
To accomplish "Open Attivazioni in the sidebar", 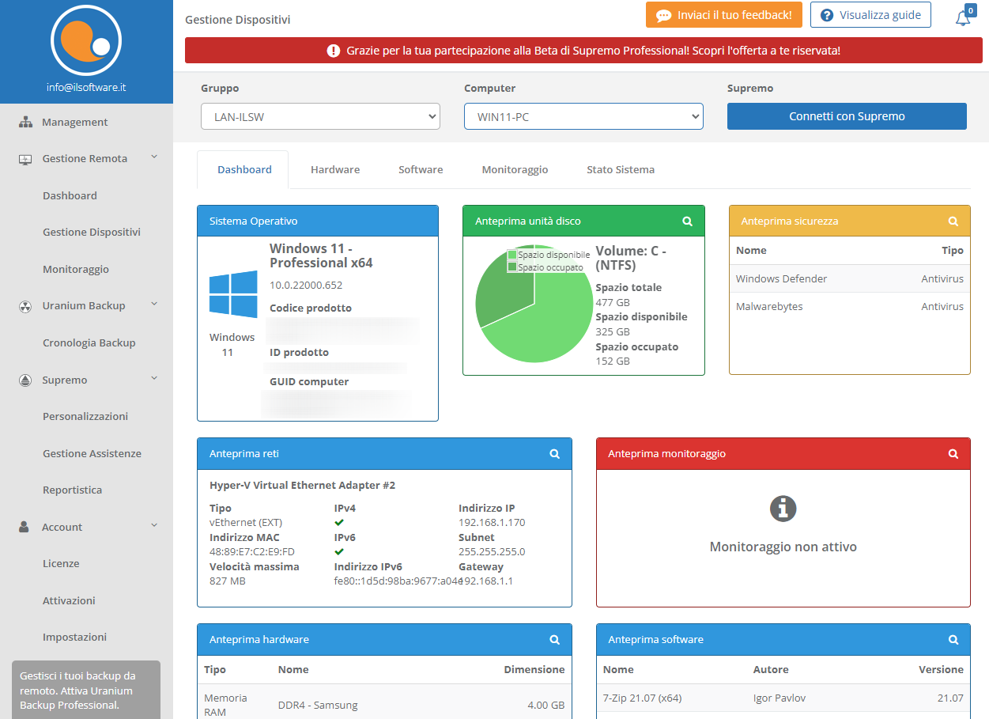I will coord(69,601).
